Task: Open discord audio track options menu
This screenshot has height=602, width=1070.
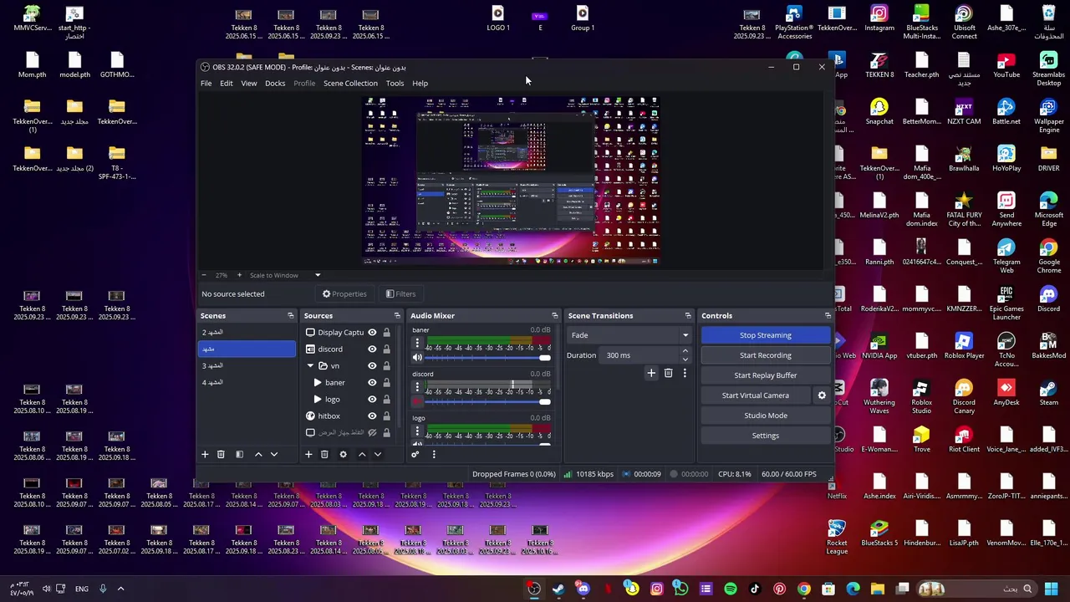Action: (x=417, y=387)
